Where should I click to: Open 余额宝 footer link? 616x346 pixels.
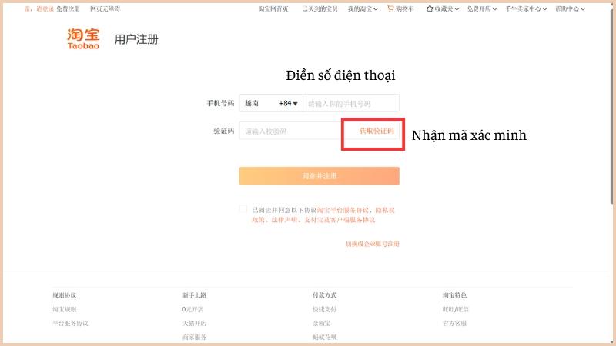point(321,323)
